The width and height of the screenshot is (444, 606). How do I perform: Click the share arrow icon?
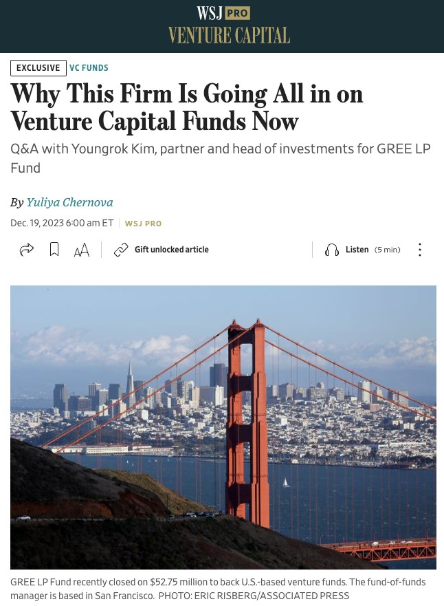27,250
